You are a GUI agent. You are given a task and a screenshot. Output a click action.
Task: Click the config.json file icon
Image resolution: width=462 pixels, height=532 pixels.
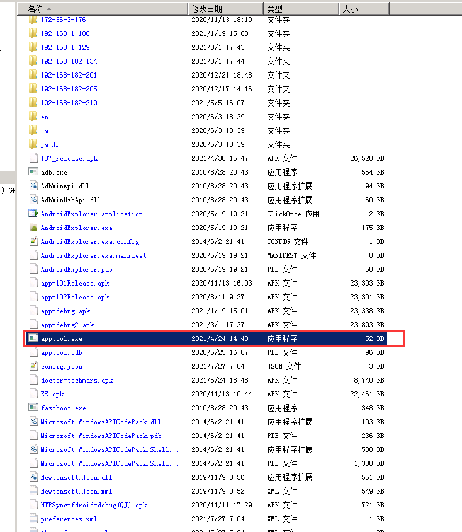[33, 366]
